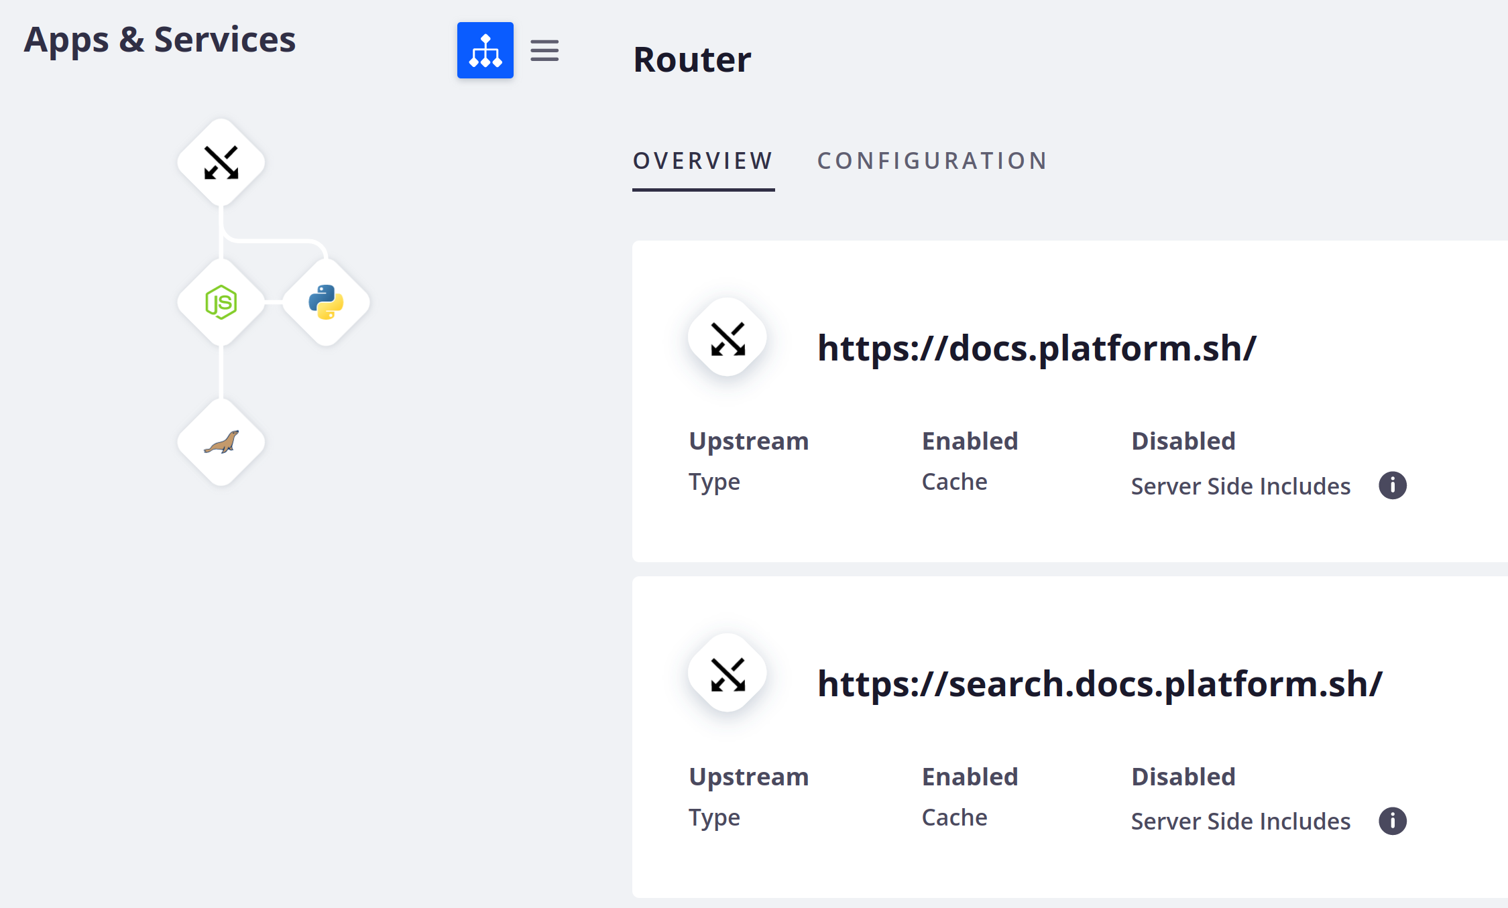Open https://docs.platform.sh/ route details
This screenshot has width=1508, height=908.
coord(1037,348)
